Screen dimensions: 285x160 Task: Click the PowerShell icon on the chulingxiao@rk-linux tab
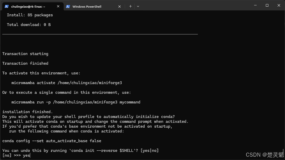7,6
